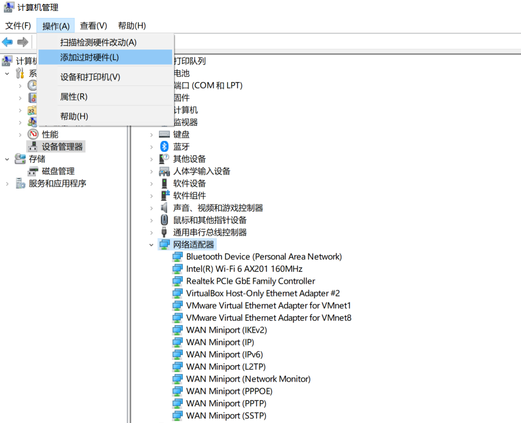Collapse the 网络适配器 category
521x423 pixels.
(151, 245)
